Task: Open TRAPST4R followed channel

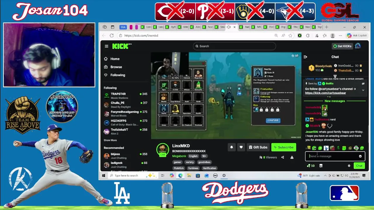Action: (125, 96)
